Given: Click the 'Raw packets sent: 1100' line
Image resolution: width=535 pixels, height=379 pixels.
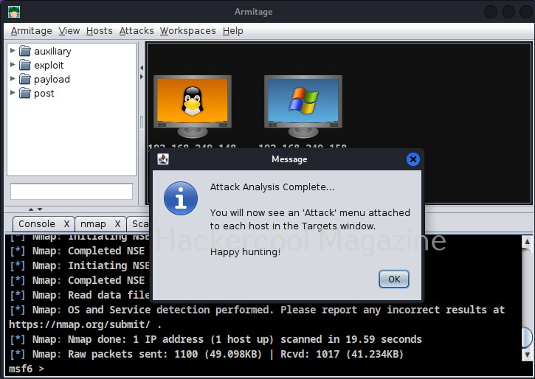Looking at the screenshot, I should (207, 354).
